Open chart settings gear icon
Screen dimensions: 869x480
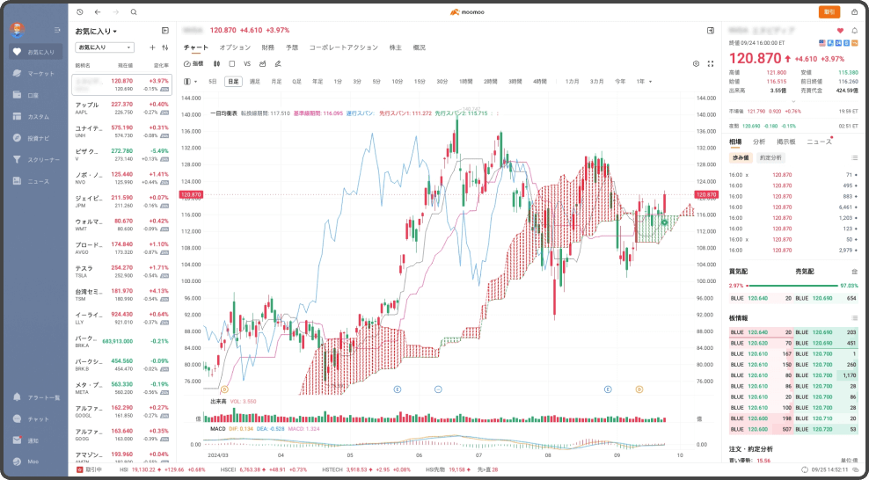pyautogui.click(x=696, y=63)
